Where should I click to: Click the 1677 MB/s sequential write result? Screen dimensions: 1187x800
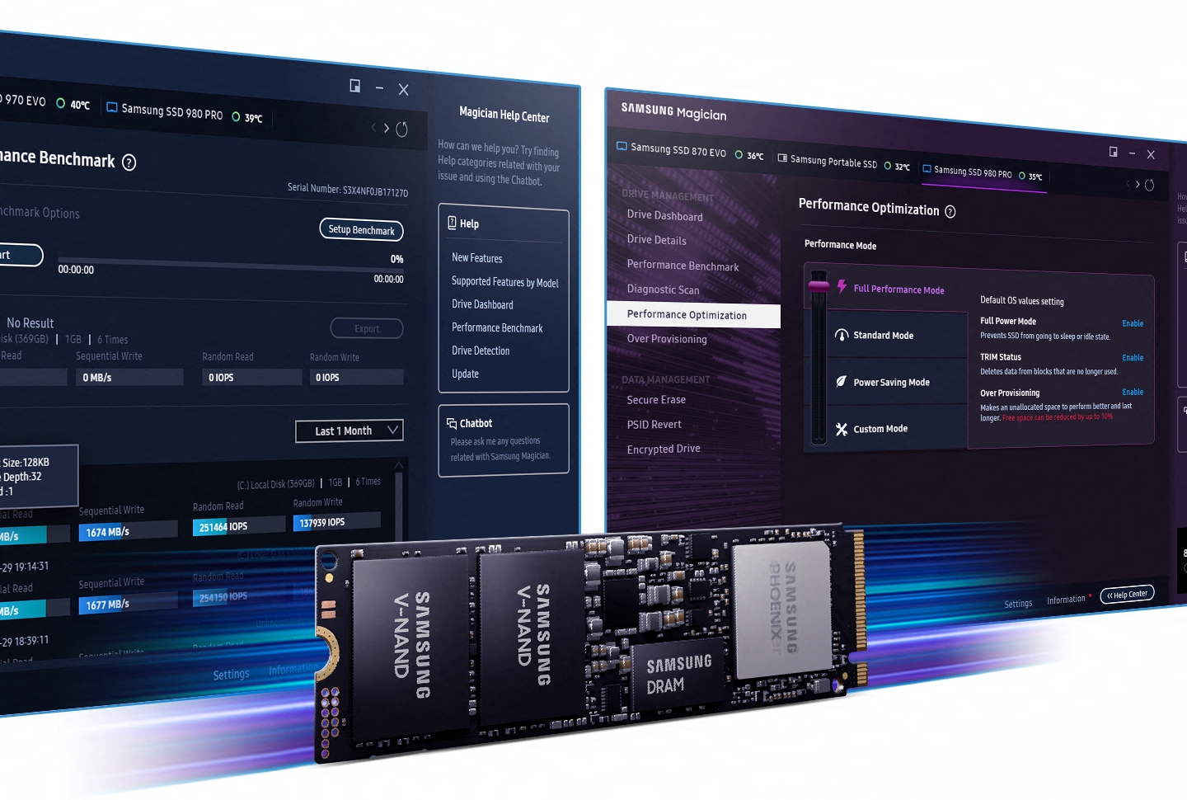(x=128, y=604)
